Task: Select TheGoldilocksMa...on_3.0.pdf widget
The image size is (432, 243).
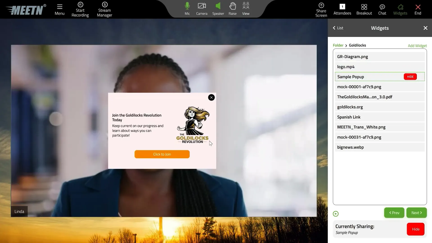Action: tap(380, 97)
